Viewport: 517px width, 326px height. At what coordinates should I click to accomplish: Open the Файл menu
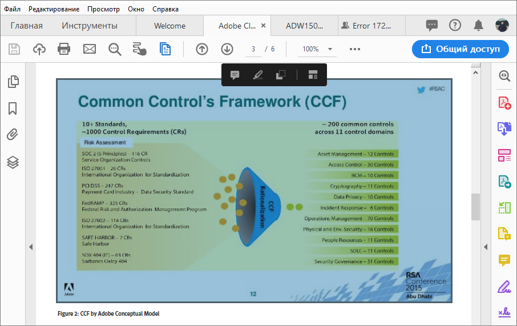[x=12, y=9]
